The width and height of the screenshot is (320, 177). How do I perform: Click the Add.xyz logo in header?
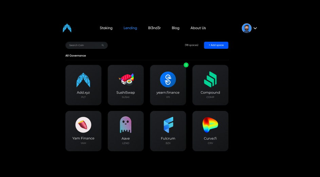67,28
